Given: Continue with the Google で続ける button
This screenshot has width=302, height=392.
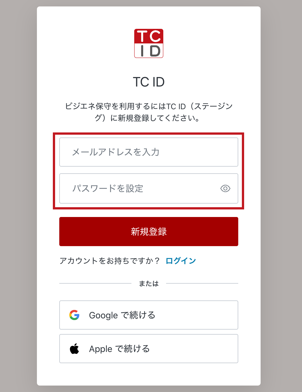Looking at the screenshot, I should click(x=149, y=315).
